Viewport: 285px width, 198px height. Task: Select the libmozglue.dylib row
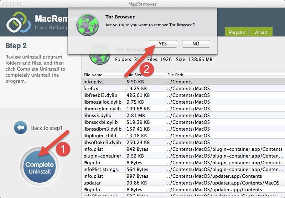coord(183,109)
